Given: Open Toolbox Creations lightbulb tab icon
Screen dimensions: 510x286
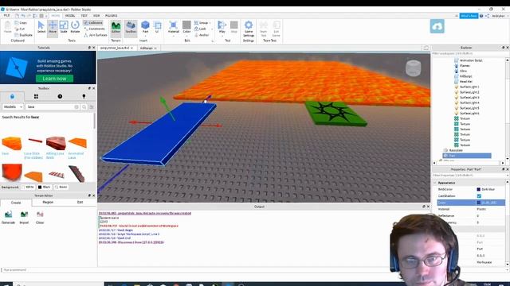Looking at the screenshot, I should [x=84, y=96].
